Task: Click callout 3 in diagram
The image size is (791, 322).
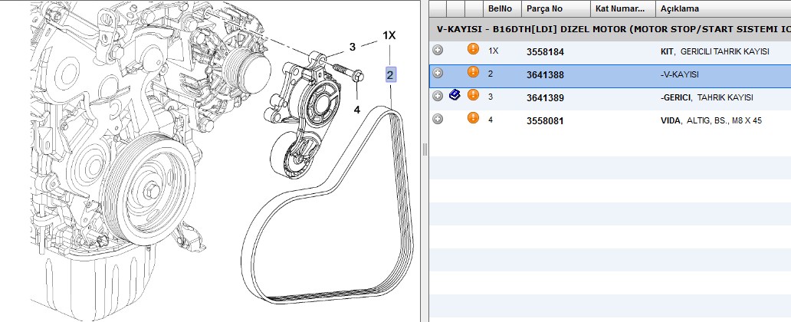Action: pos(352,47)
